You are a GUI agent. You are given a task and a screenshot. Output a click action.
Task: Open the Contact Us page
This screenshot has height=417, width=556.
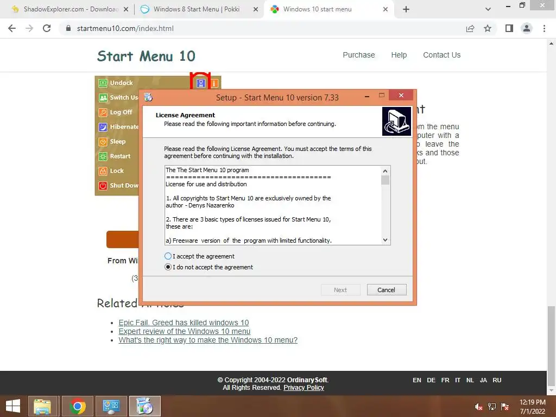(x=442, y=55)
